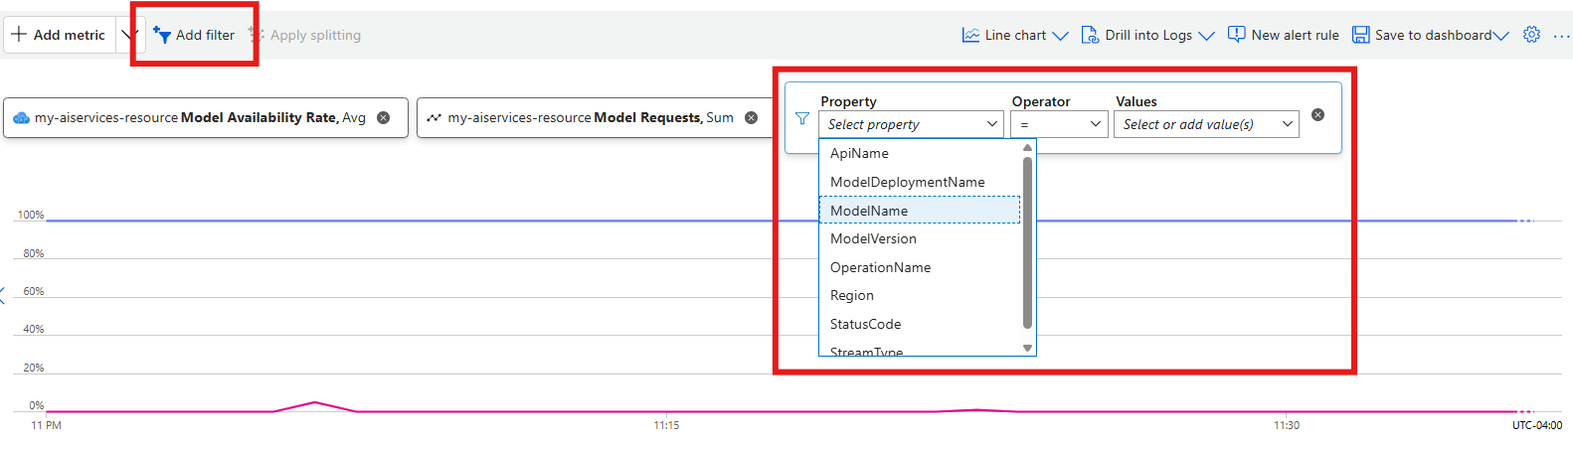This screenshot has height=449, width=1573.
Task: Expand the Add metric split-button arrow
Action: 128,35
